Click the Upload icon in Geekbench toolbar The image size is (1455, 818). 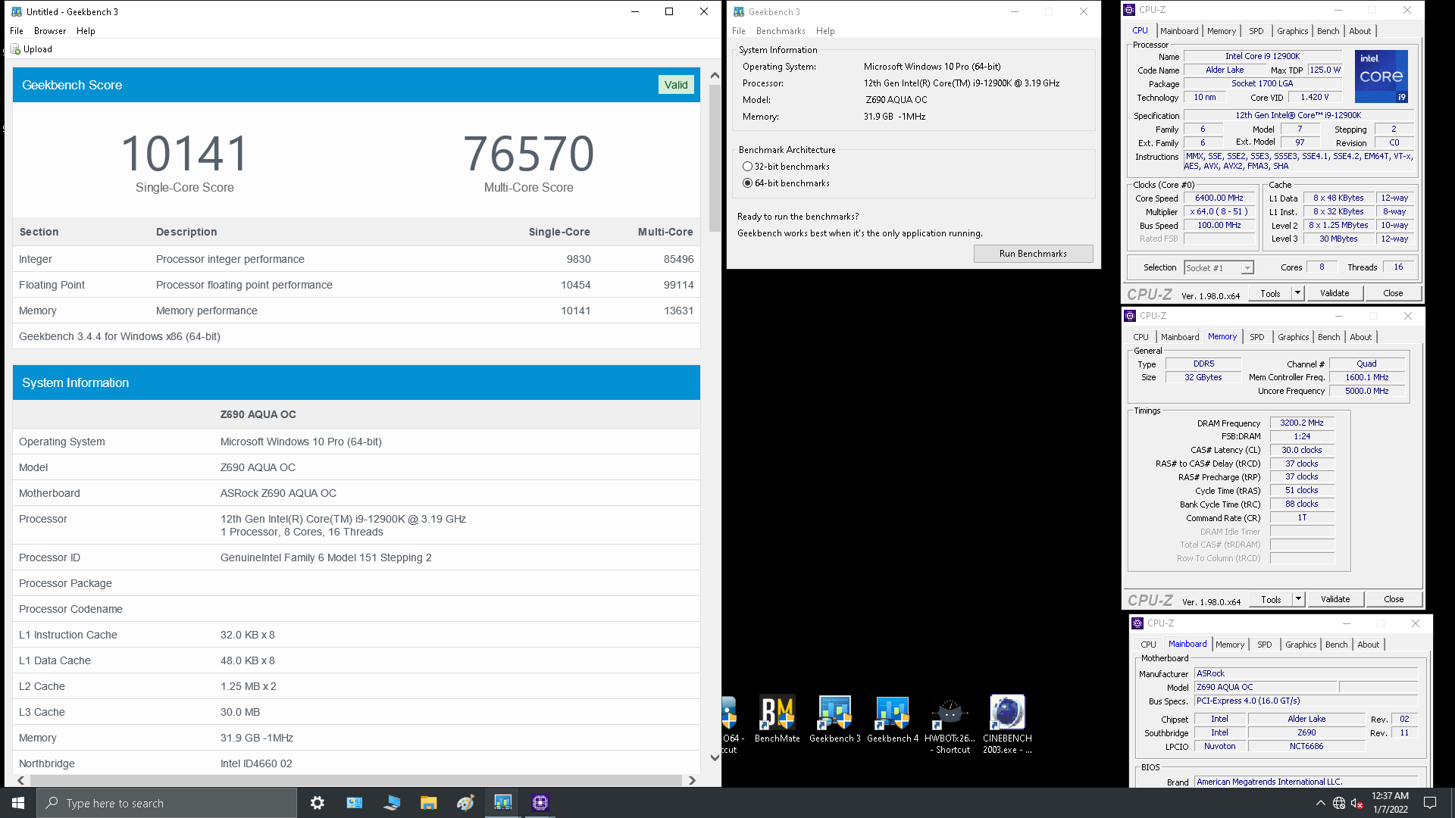15,49
